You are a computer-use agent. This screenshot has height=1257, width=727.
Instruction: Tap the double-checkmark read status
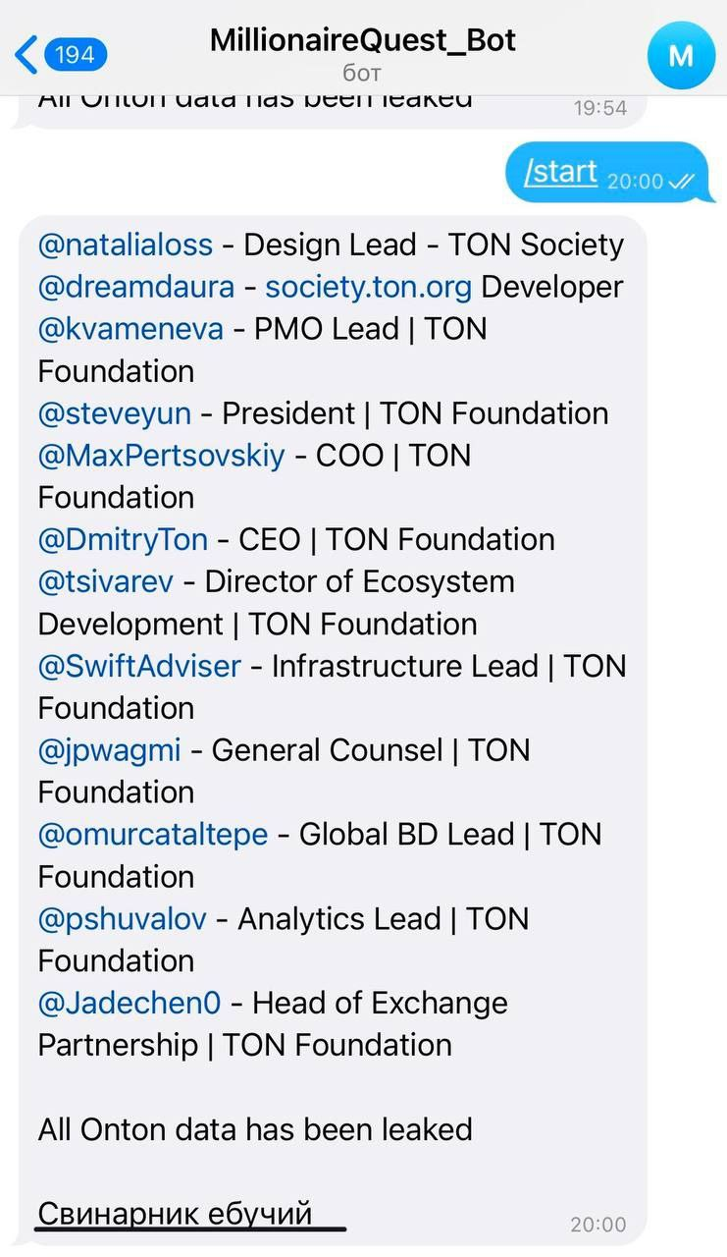coord(681,182)
